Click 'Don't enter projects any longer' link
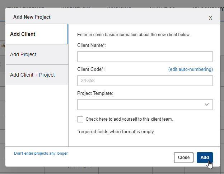 pos(41,153)
